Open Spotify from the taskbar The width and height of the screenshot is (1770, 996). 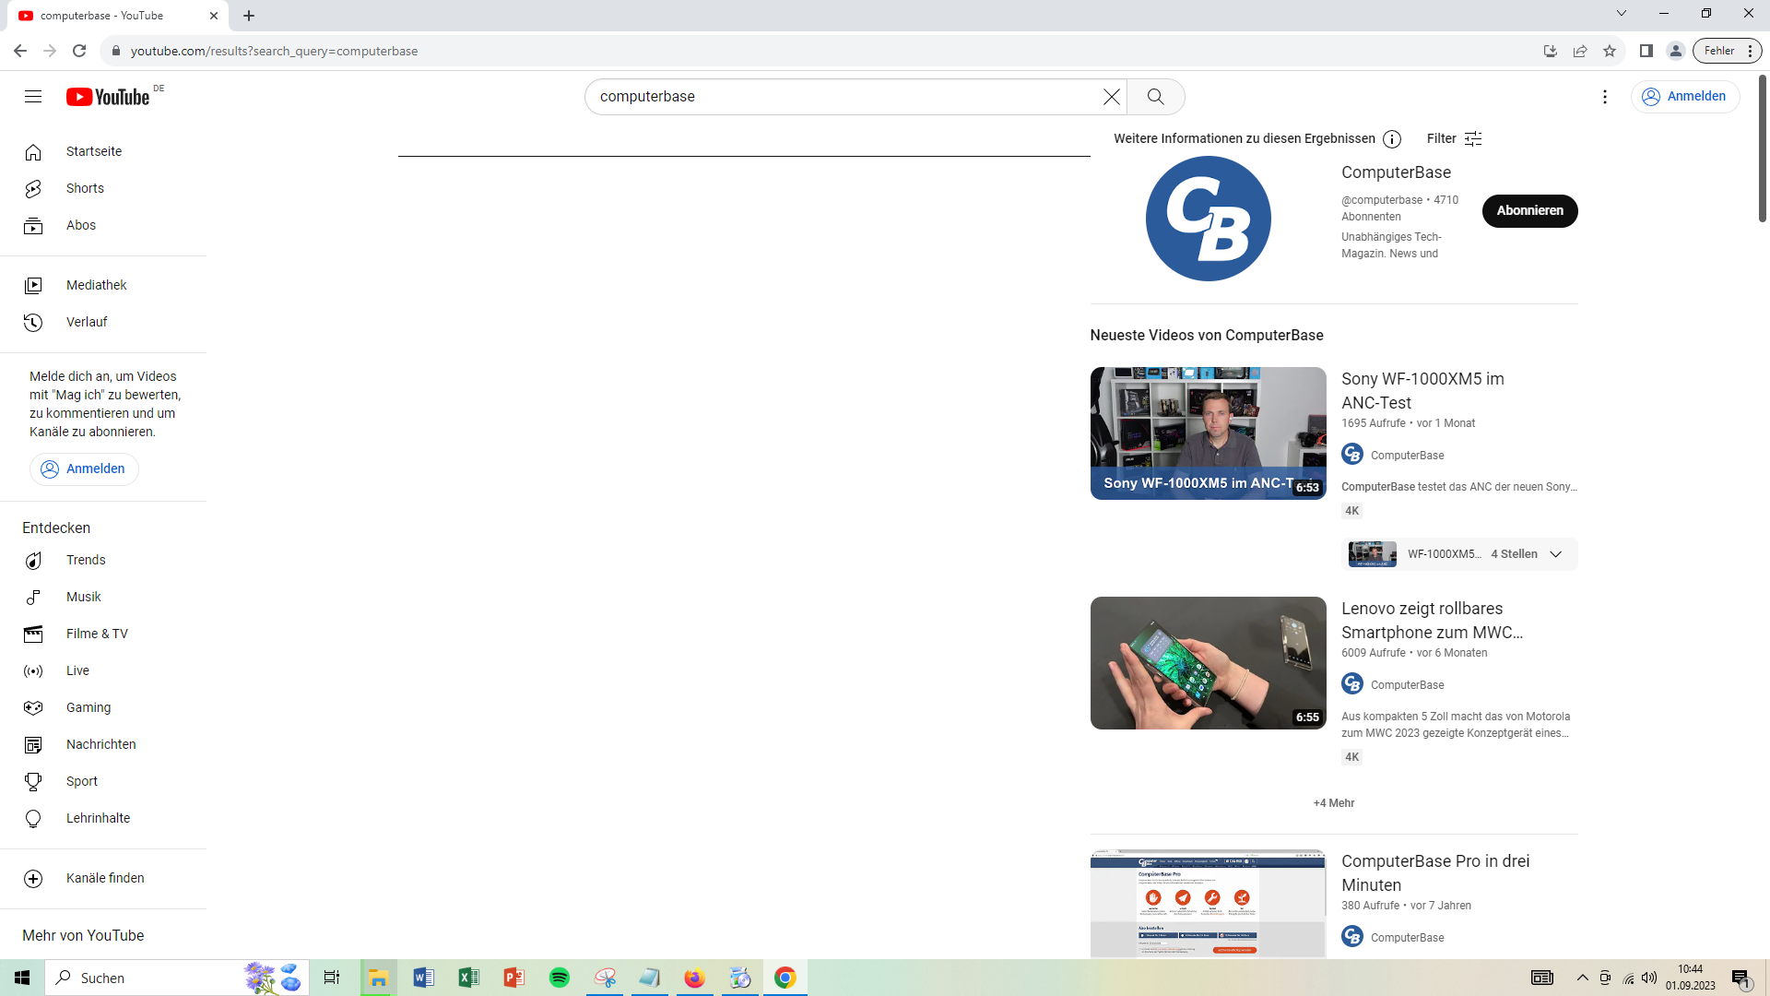click(x=559, y=978)
